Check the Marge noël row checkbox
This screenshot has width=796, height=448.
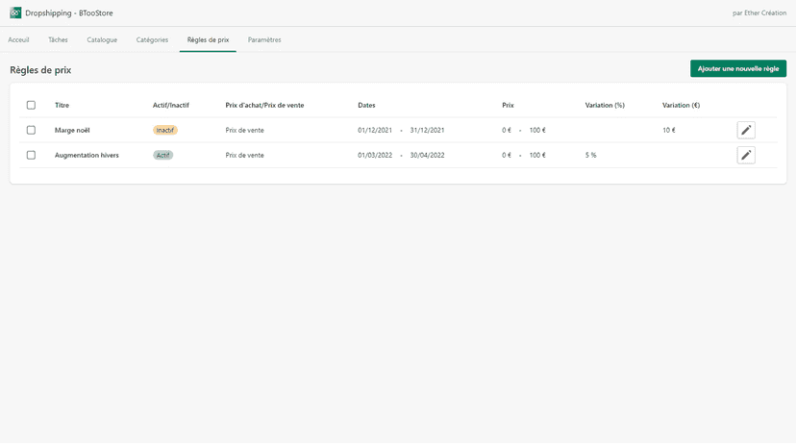31,130
